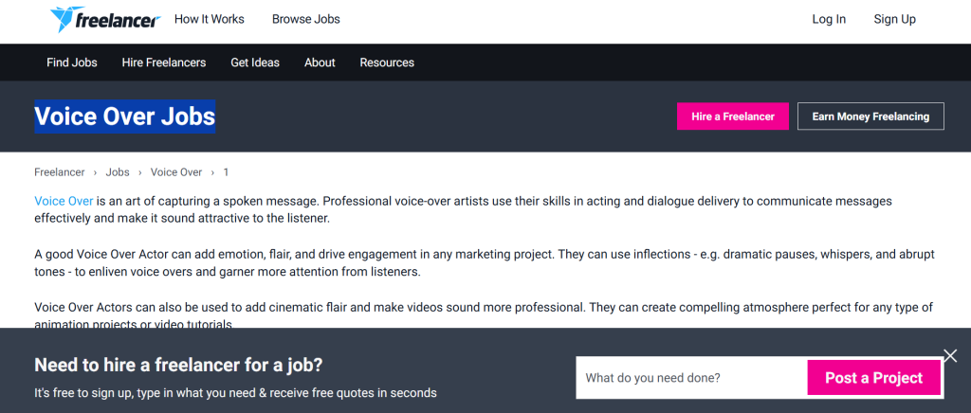971x413 pixels.
Task: Select Freelancer in the breadcrumb trail
Action: pyautogui.click(x=60, y=172)
